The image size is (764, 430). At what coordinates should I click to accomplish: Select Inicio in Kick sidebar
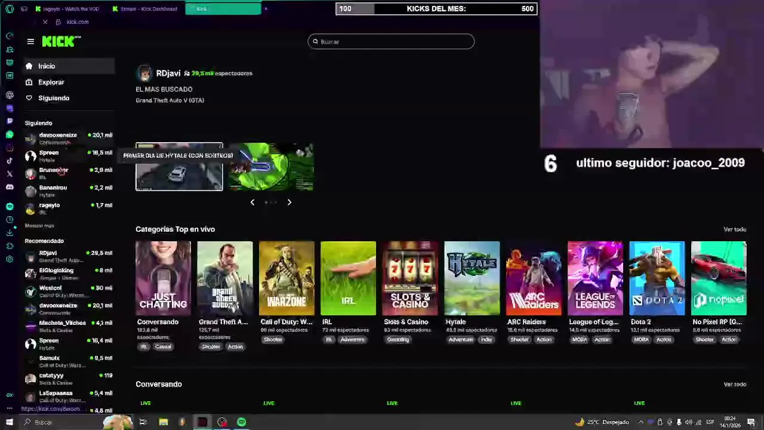pyautogui.click(x=69, y=66)
